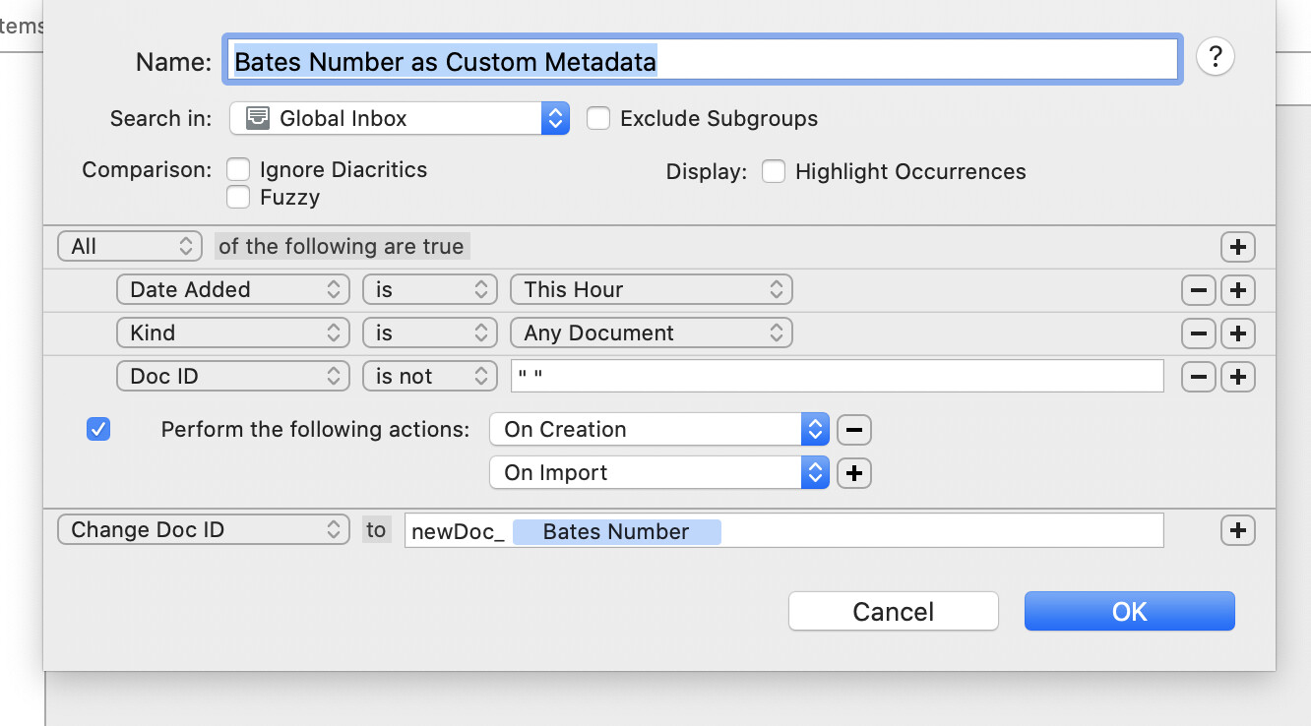Click the OK button

pos(1129,611)
